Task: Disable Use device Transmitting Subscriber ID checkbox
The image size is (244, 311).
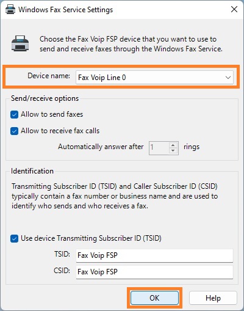Action: point(14,238)
